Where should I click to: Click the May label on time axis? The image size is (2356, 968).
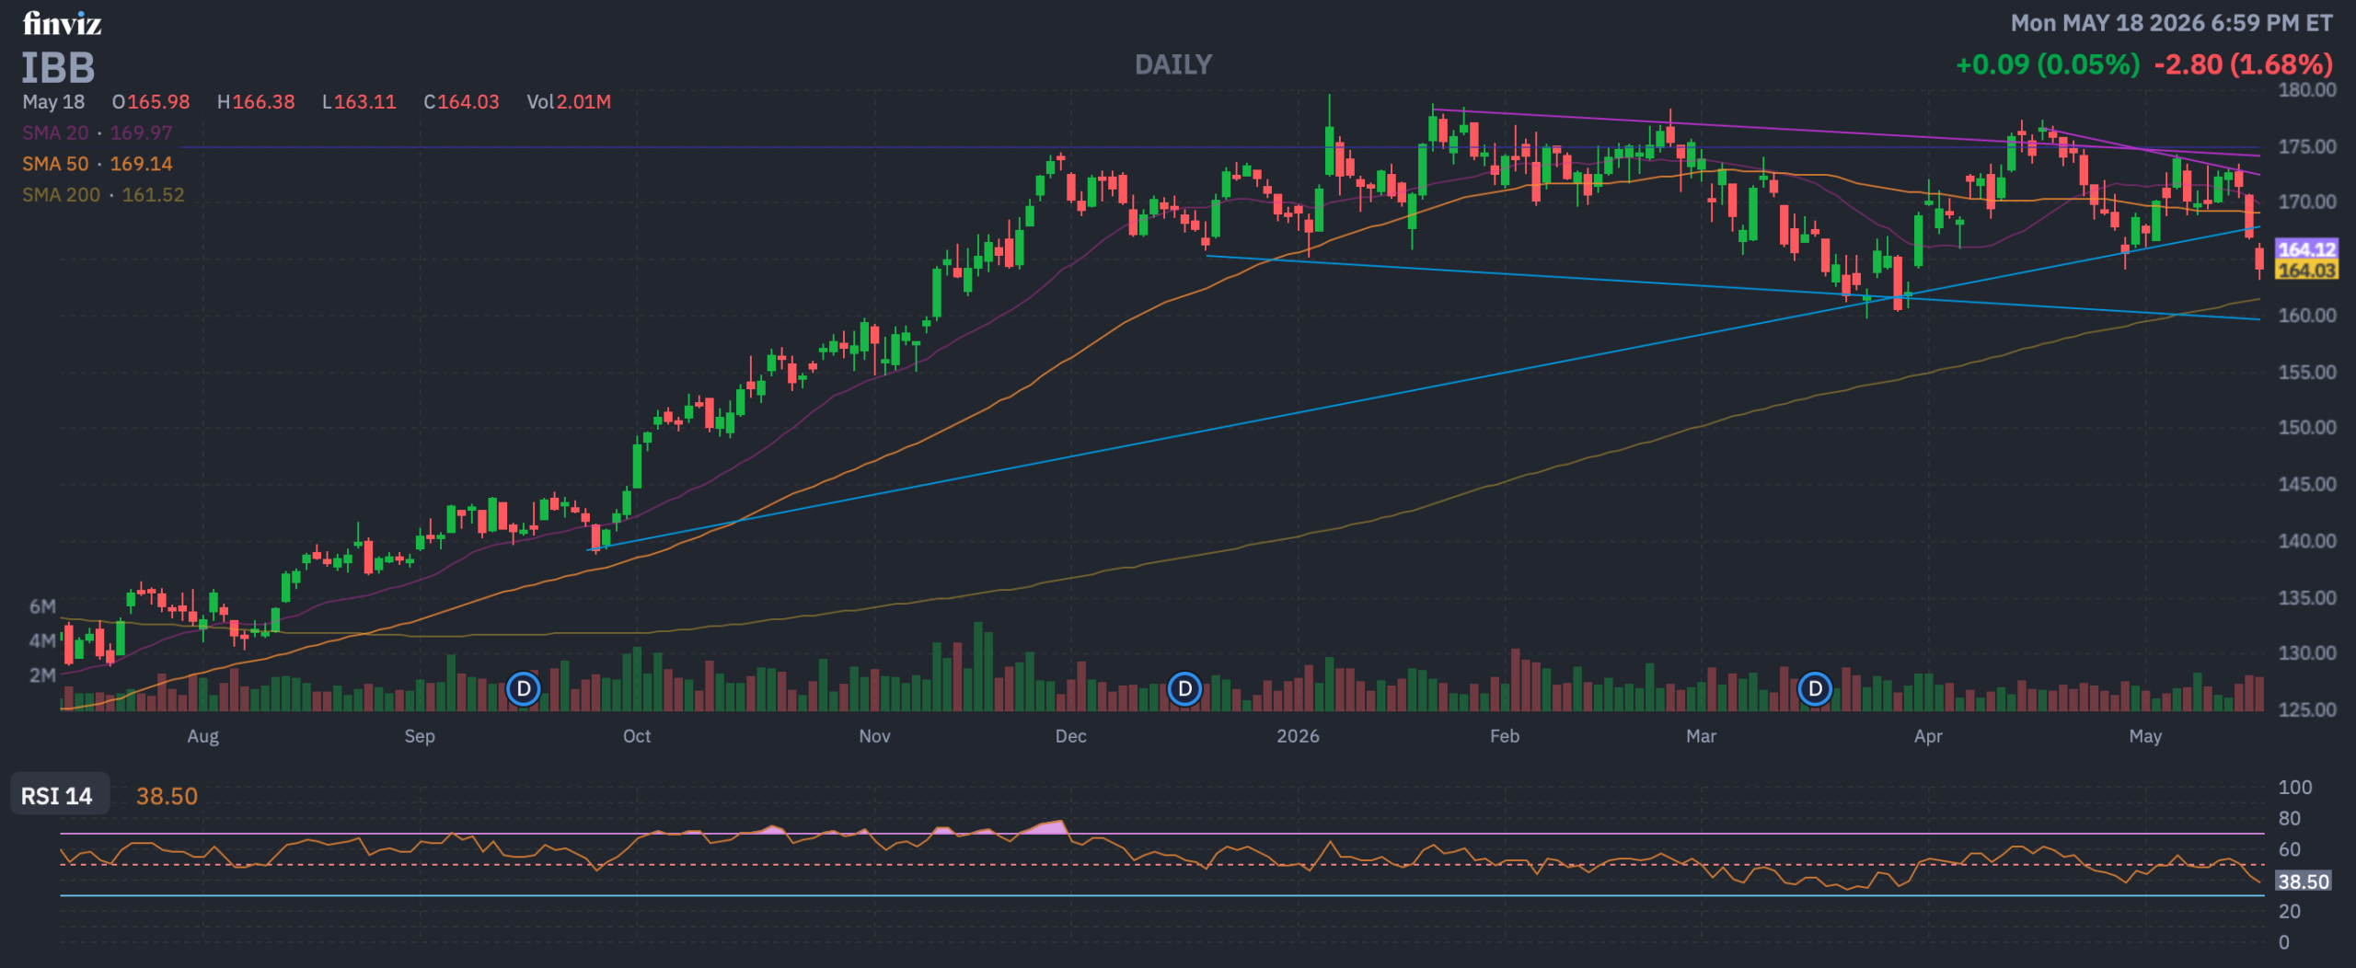[x=2145, y=736]
